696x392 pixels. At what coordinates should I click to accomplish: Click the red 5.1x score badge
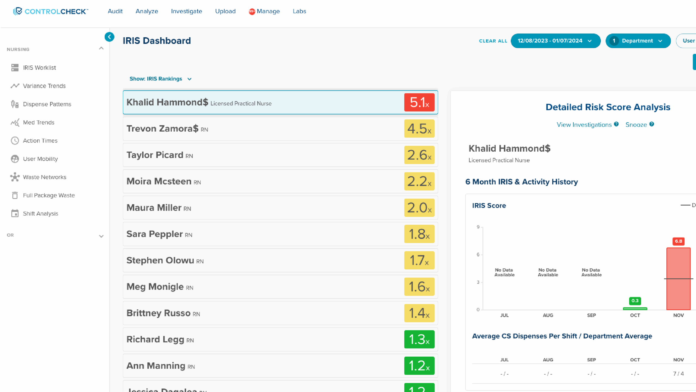[419, 102]
